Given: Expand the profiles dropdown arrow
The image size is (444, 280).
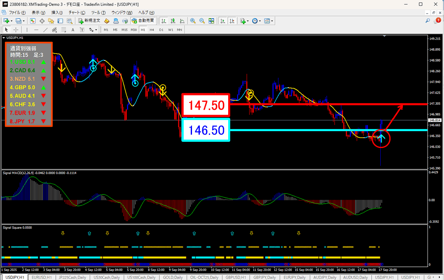Looking at the screenshot, I should pyautogui.click(x=23, y=21).
